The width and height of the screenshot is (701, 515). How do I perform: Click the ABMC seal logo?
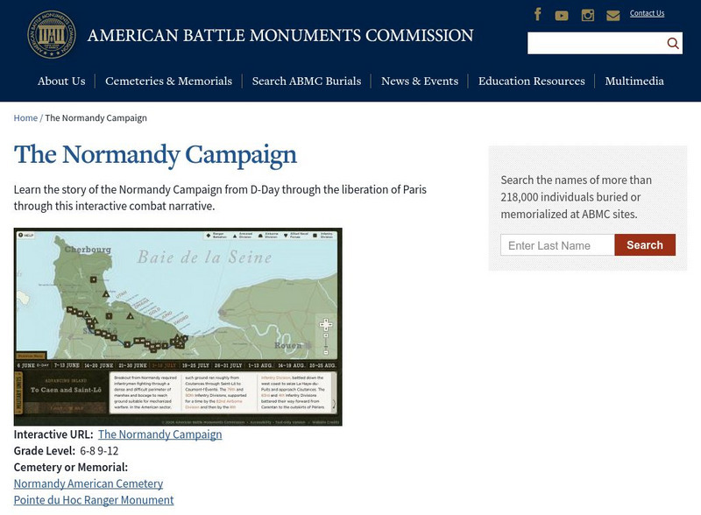[51, 36]
